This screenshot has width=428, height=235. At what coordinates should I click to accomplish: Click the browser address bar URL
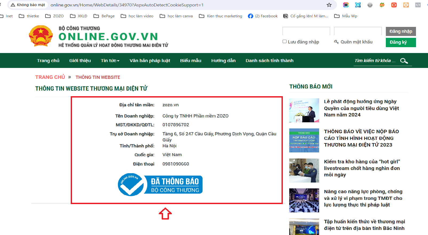coord(127,5)
